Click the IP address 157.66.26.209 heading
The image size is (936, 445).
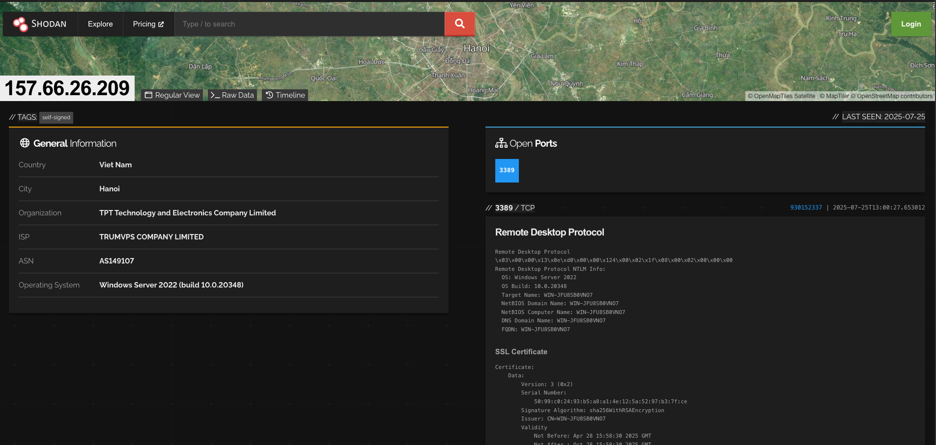pos(67,88)
